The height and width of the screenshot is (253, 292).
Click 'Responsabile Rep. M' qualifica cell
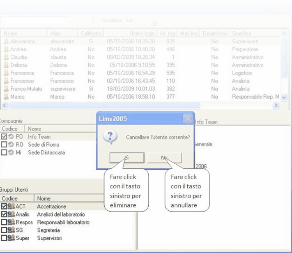[256, 97]
